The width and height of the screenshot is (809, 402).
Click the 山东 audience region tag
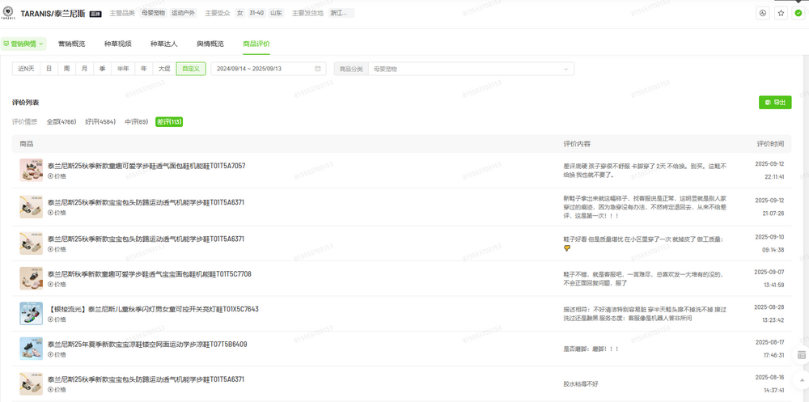pos(276,13)
